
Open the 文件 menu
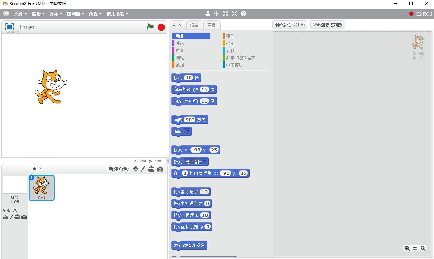(x=20, y=14)
